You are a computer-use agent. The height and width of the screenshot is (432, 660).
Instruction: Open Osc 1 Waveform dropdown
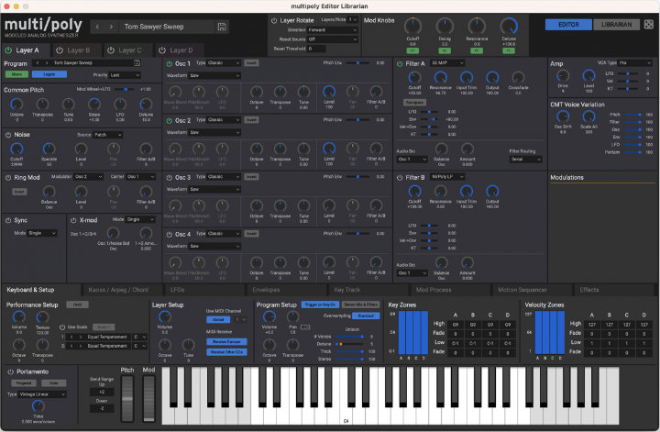point(214,75)
